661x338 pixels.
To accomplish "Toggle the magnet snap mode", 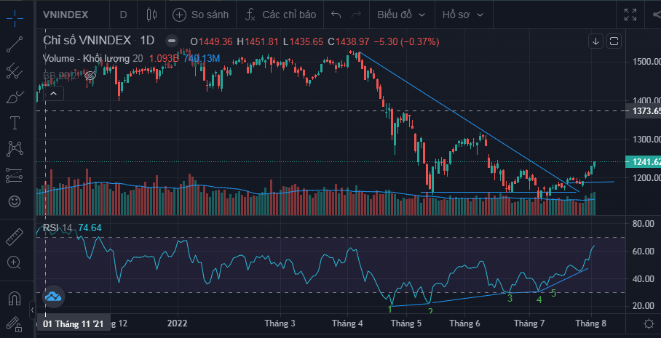I will point(15,297).
